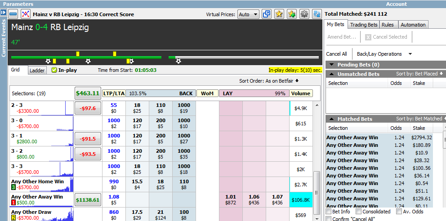Screen dimensions: 446x221
Task: Enable the Bet Info checkbox
Action: (329, 212)
